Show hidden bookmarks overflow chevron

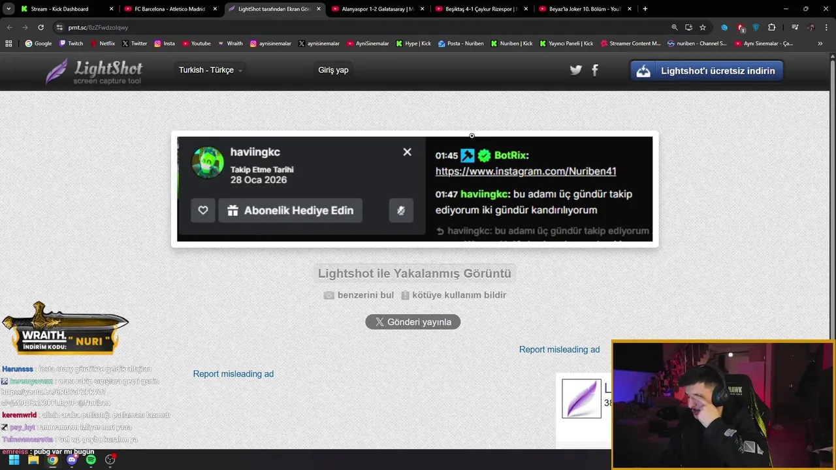tap(820, 44)
